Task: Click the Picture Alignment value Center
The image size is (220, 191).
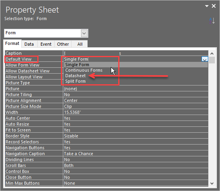Action: tap(136, 100)
